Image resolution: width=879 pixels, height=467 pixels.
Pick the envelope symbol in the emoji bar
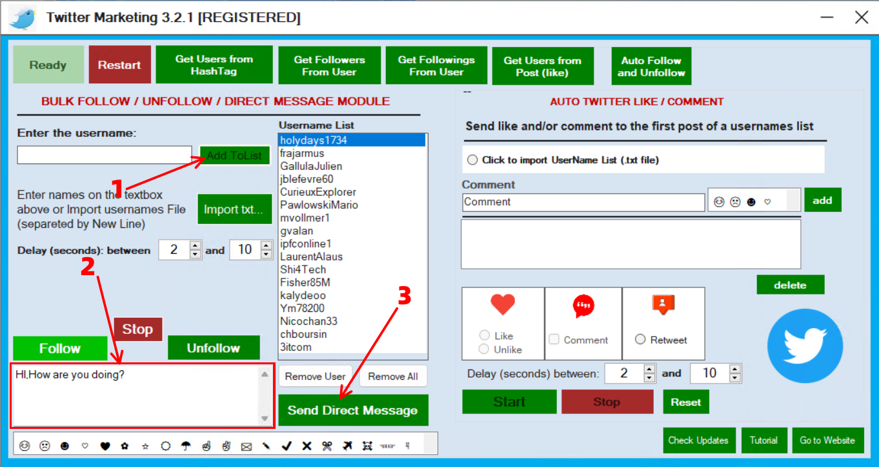click(246, 446)
